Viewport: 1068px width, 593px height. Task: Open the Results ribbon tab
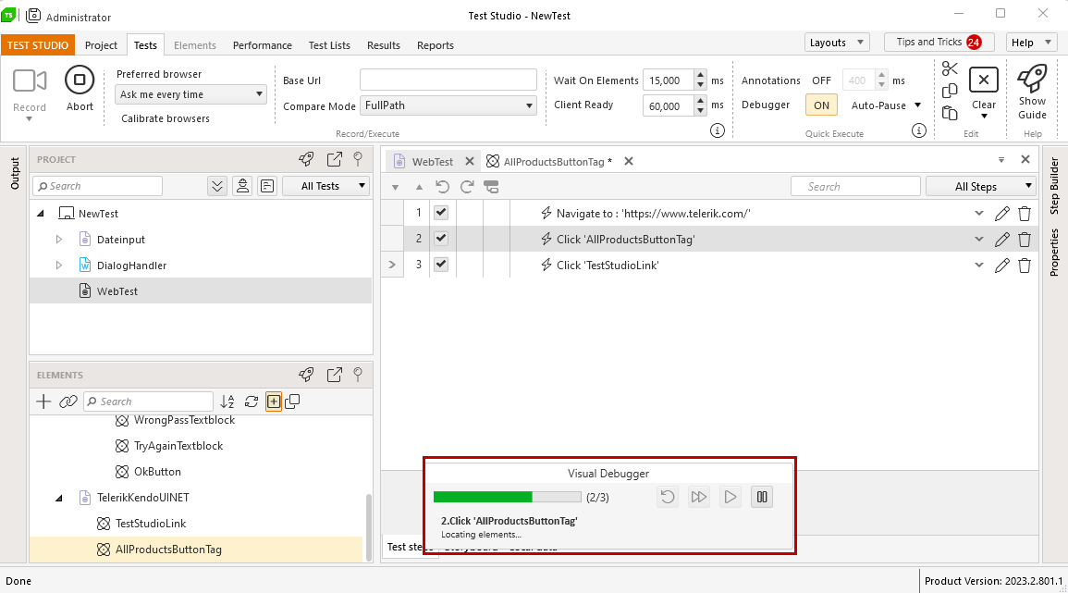click(x=384, y=45)
